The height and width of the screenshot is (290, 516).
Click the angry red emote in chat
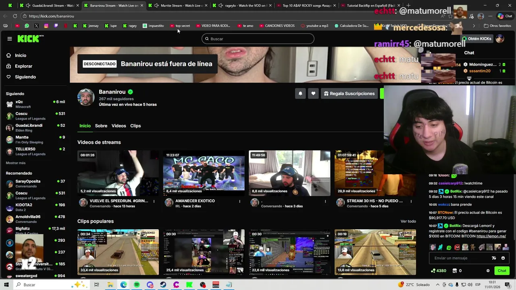457,247
